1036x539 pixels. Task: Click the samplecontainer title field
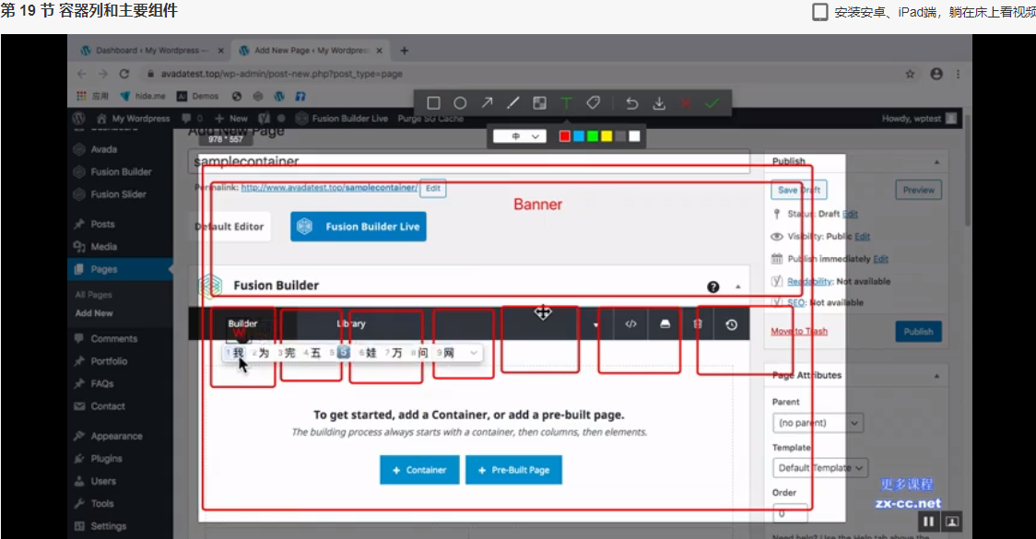tap(469, 161)
